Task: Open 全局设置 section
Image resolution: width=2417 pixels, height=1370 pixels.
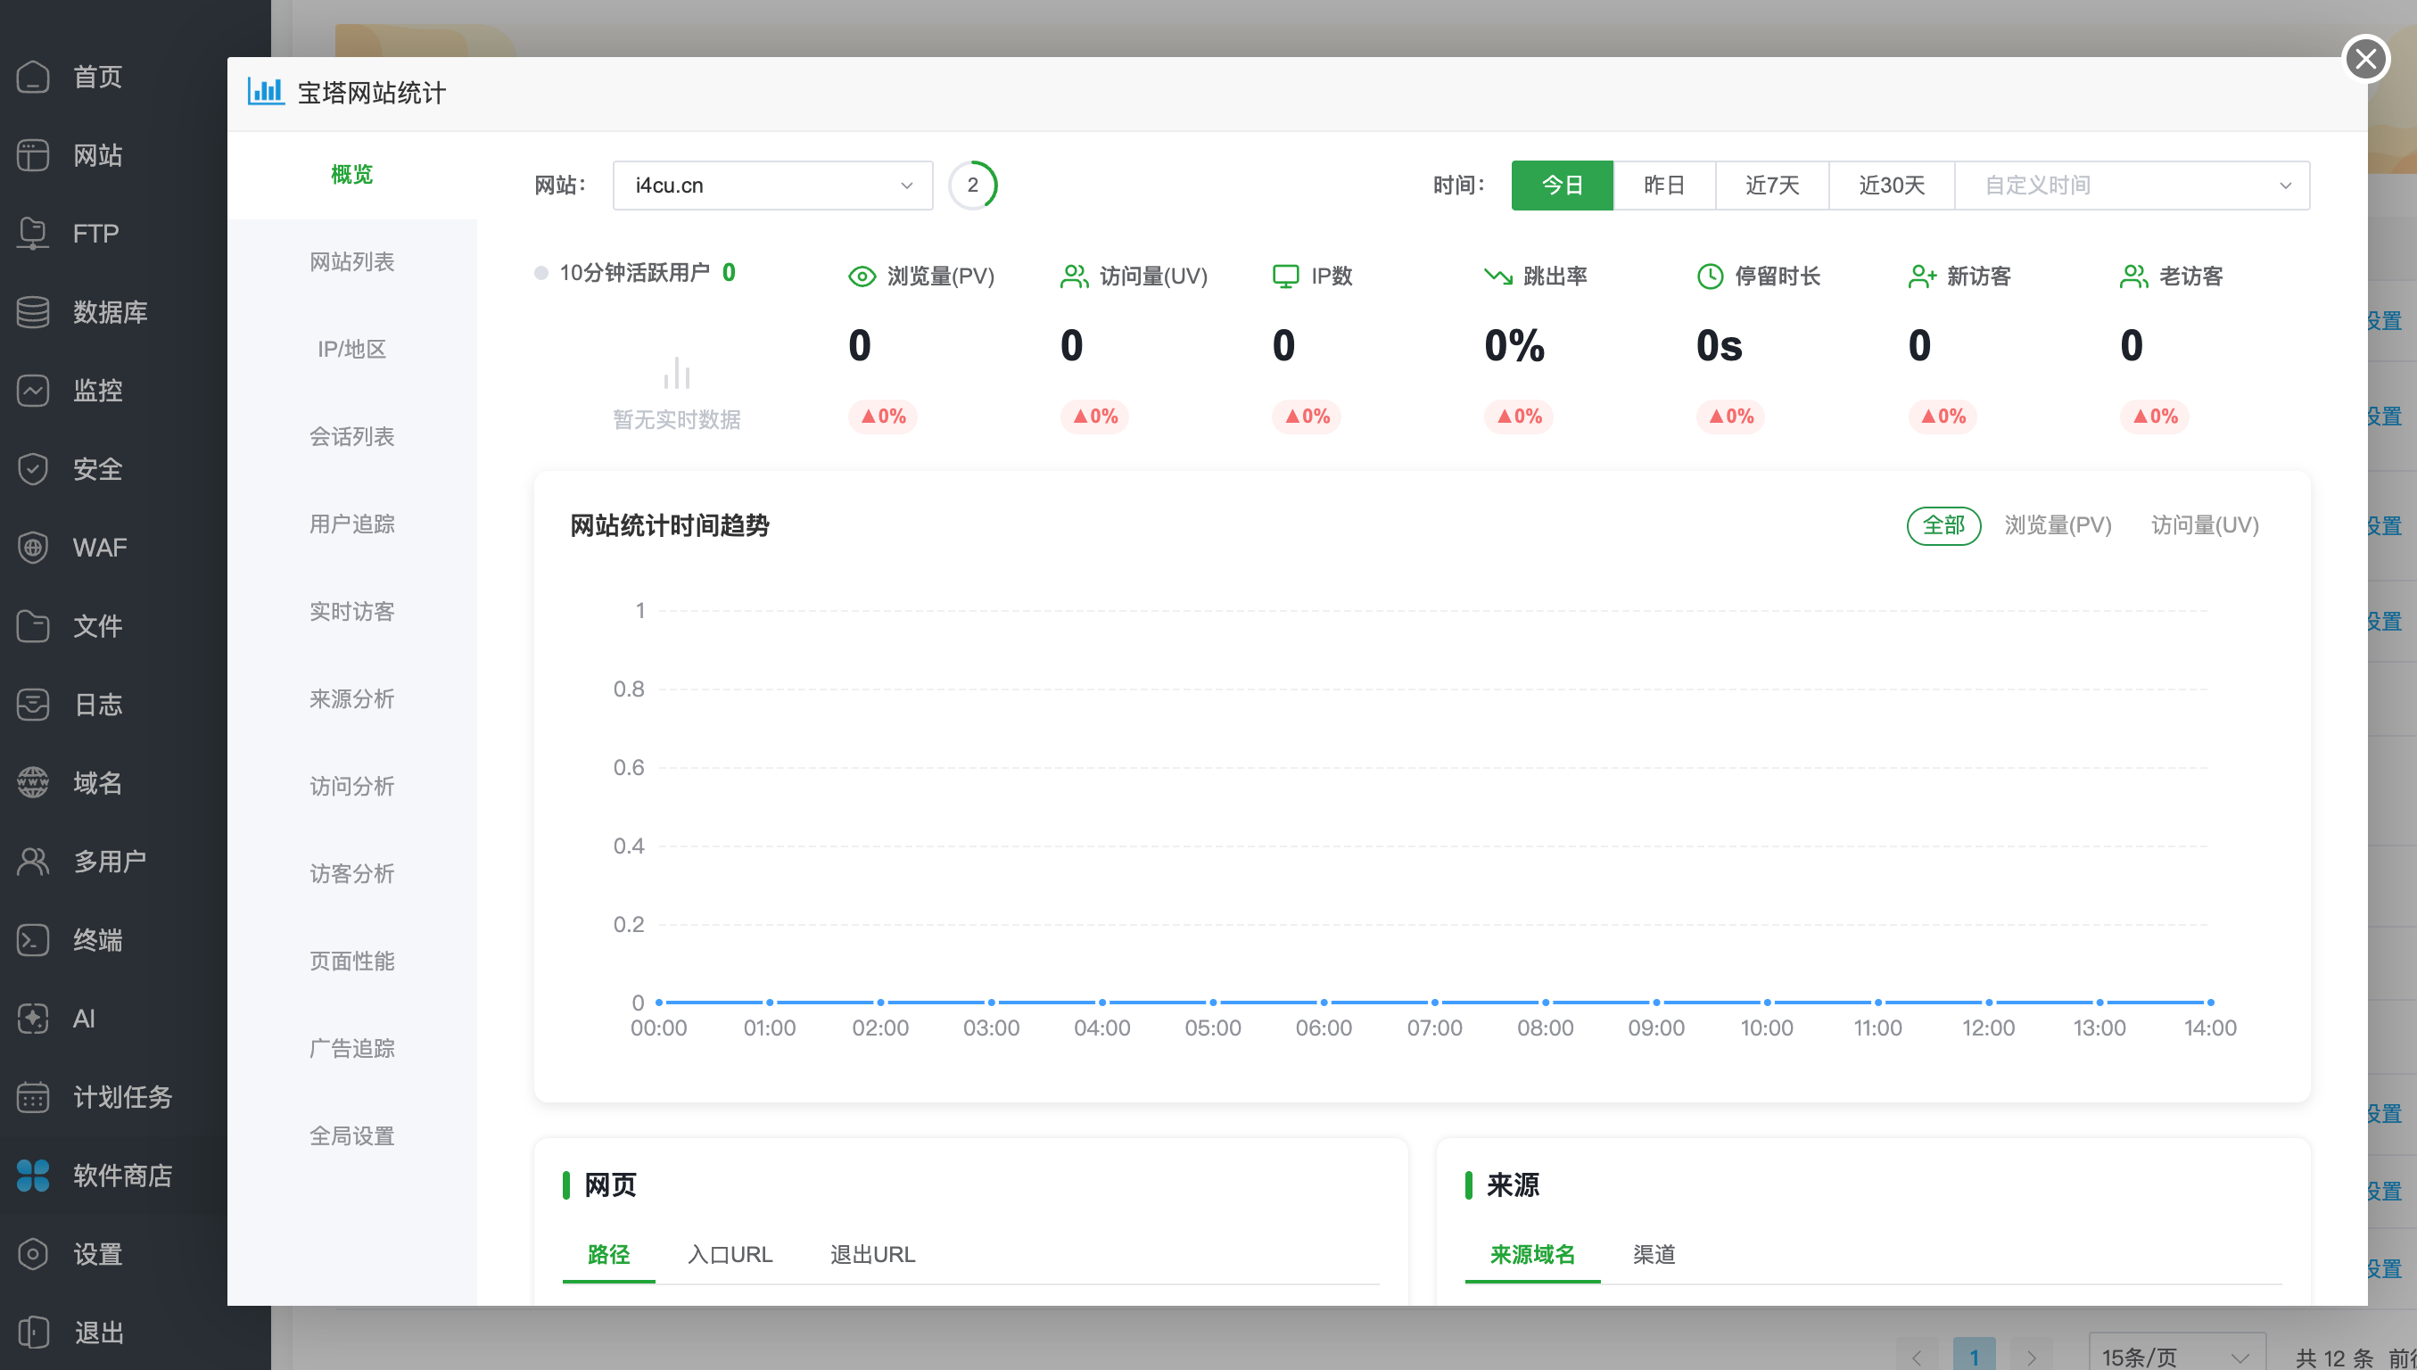Action: [352, 1136]
